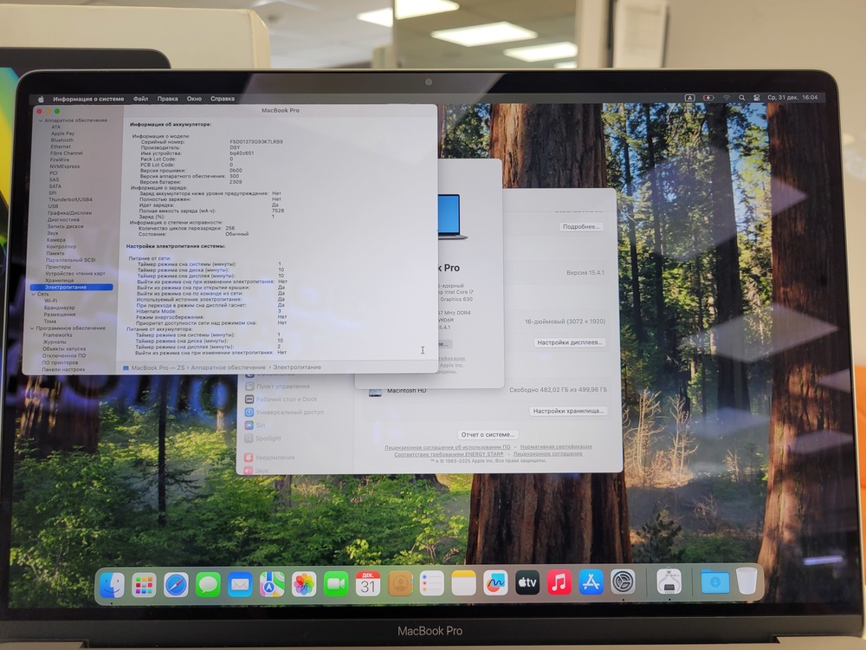Select Камера in sidebar

(55, 240)
